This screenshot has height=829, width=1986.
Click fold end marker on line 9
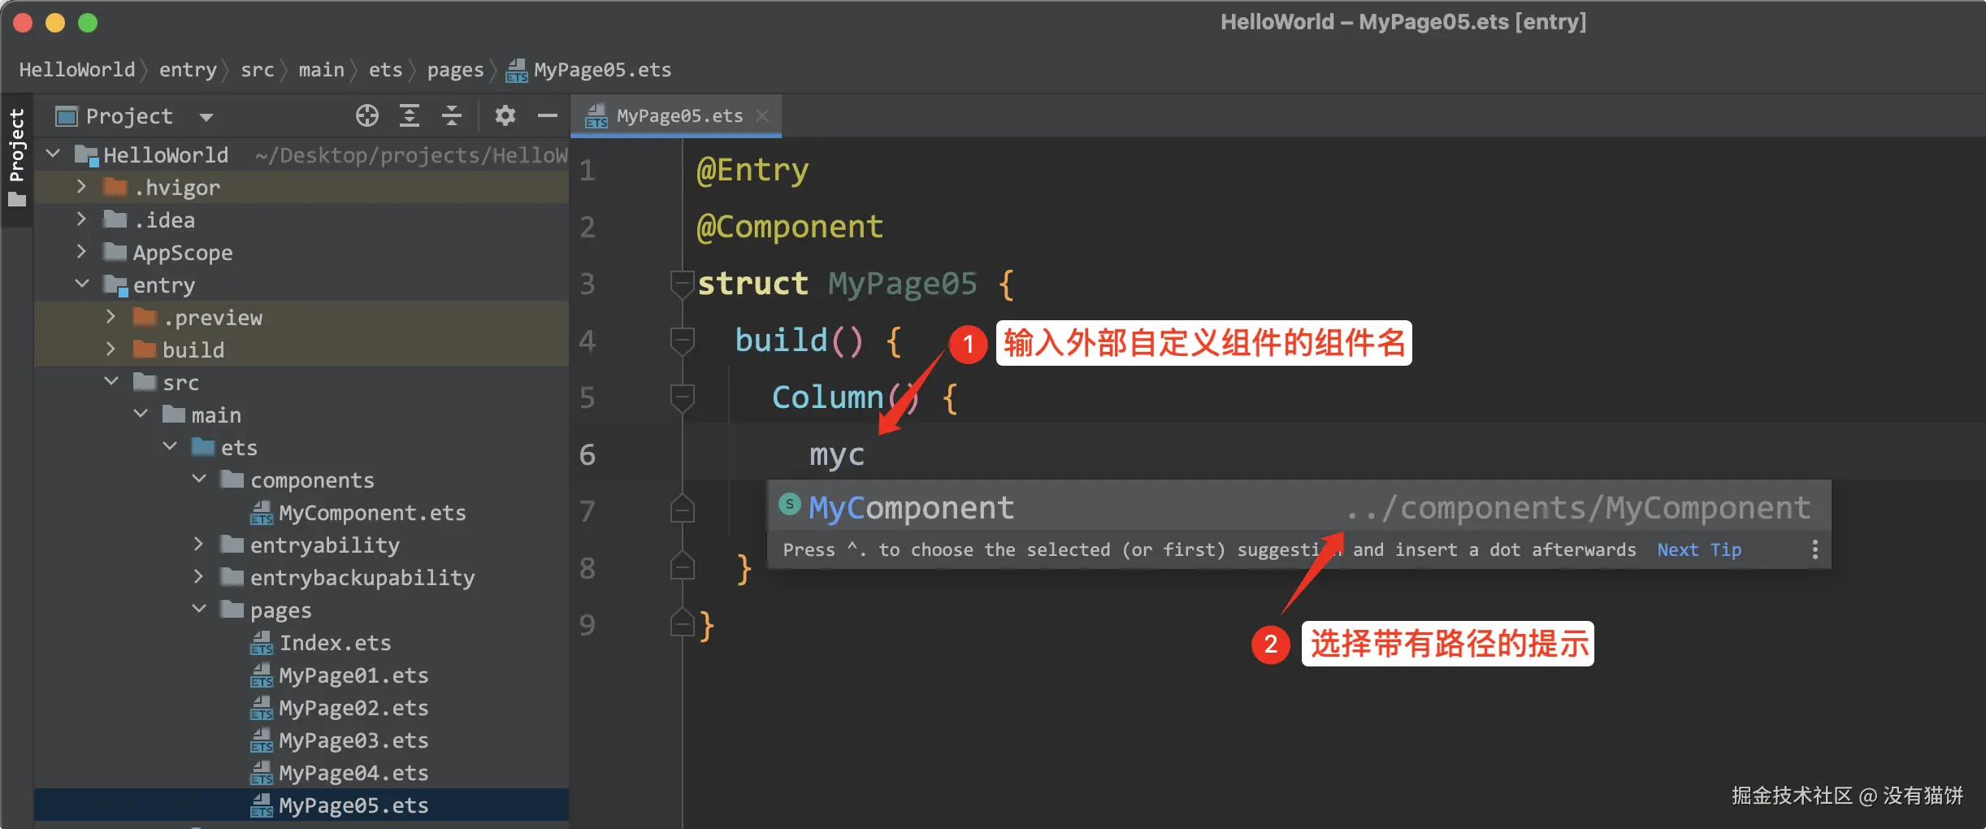click(682, 623)
